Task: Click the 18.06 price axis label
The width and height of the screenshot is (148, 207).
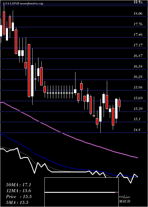Action: click(x=138, y=14)
